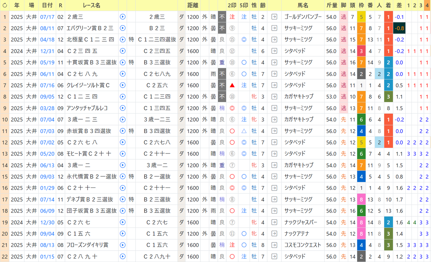Click the arrow icon in the 07/04 row
This screenshot has width=431, height=262.
coord(274,120)
